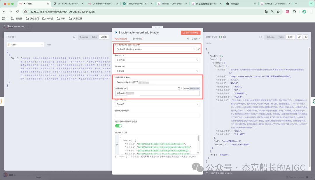This screenshot has height=180, width=315.
Task: Expand the JSON editor with corner icon
Action: [198, 153]
